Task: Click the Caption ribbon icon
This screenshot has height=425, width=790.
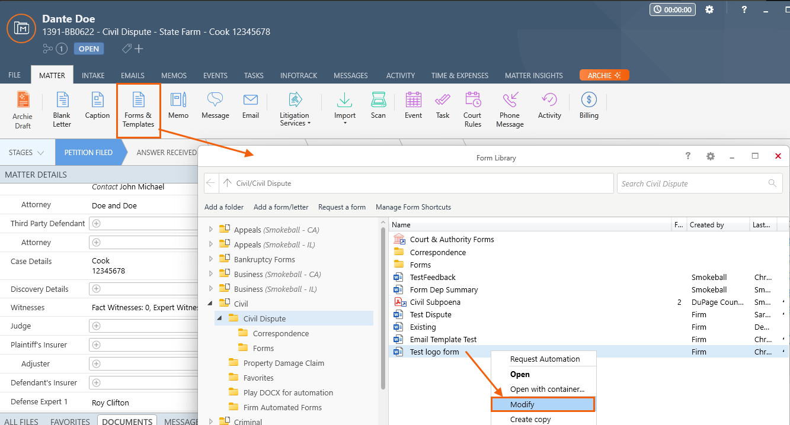Action: 97,106
